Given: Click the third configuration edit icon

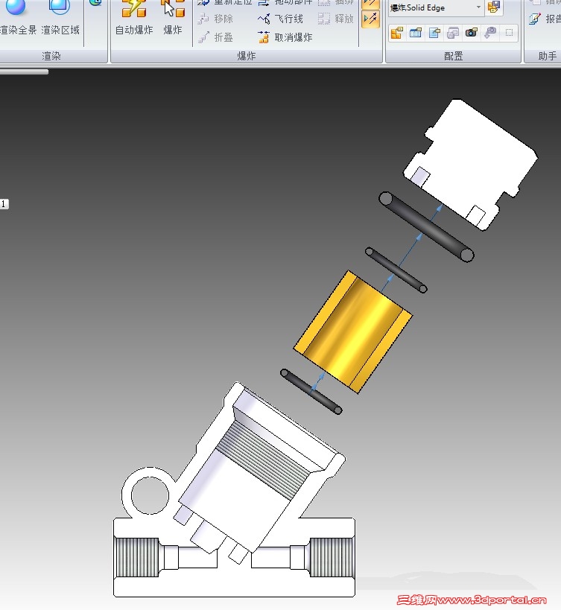Looking at the screenshot, I should click(434, 33).
